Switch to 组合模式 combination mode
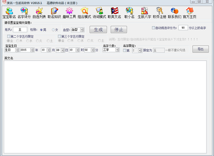 (85, 13)
